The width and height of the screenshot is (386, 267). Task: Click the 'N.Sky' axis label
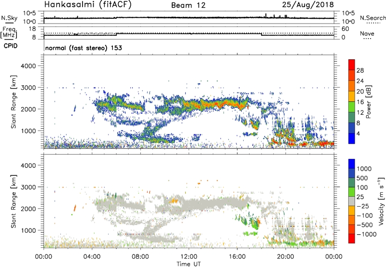pyautogui.click(x=9, y=18)
